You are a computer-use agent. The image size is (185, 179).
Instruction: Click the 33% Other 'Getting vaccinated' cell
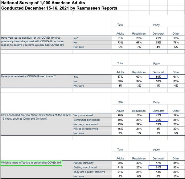coord(176,167)
